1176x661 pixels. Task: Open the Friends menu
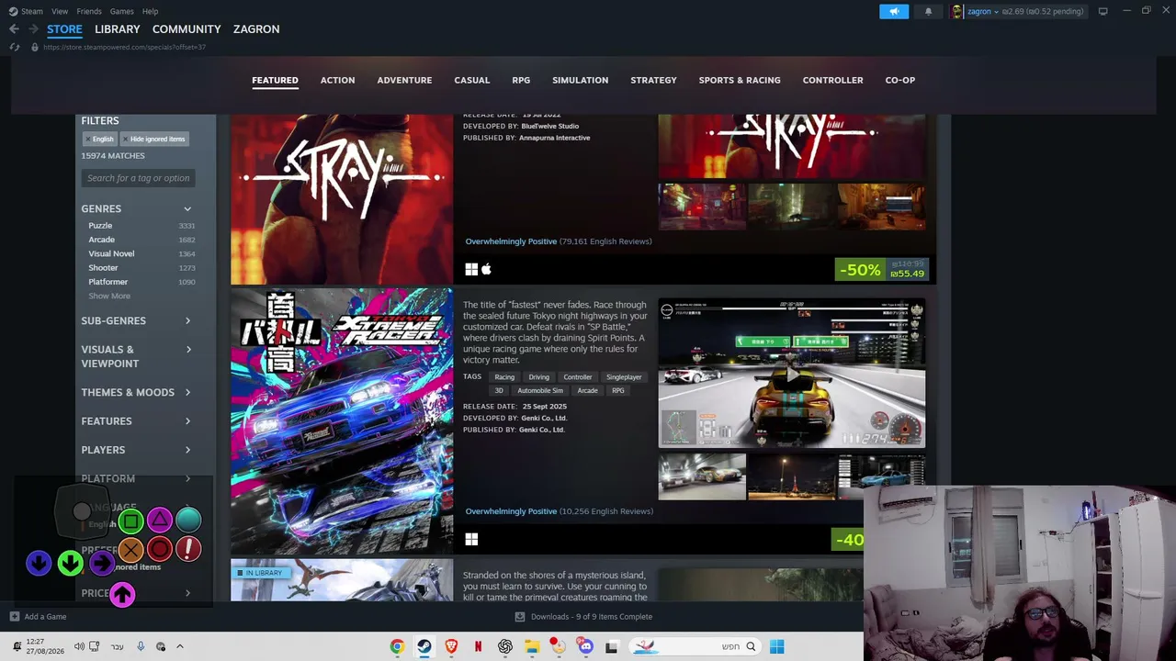point(89,11)
